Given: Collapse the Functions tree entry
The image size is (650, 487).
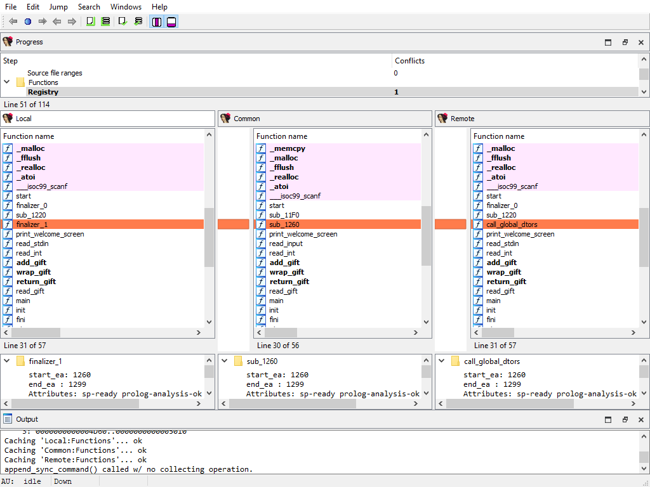Looking at the screenshot, I should pos(6,82).
